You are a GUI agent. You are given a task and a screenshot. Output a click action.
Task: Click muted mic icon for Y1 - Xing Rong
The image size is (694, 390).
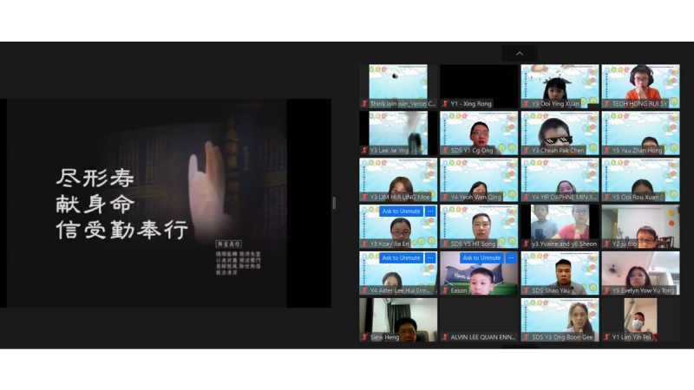pos(445,104)
